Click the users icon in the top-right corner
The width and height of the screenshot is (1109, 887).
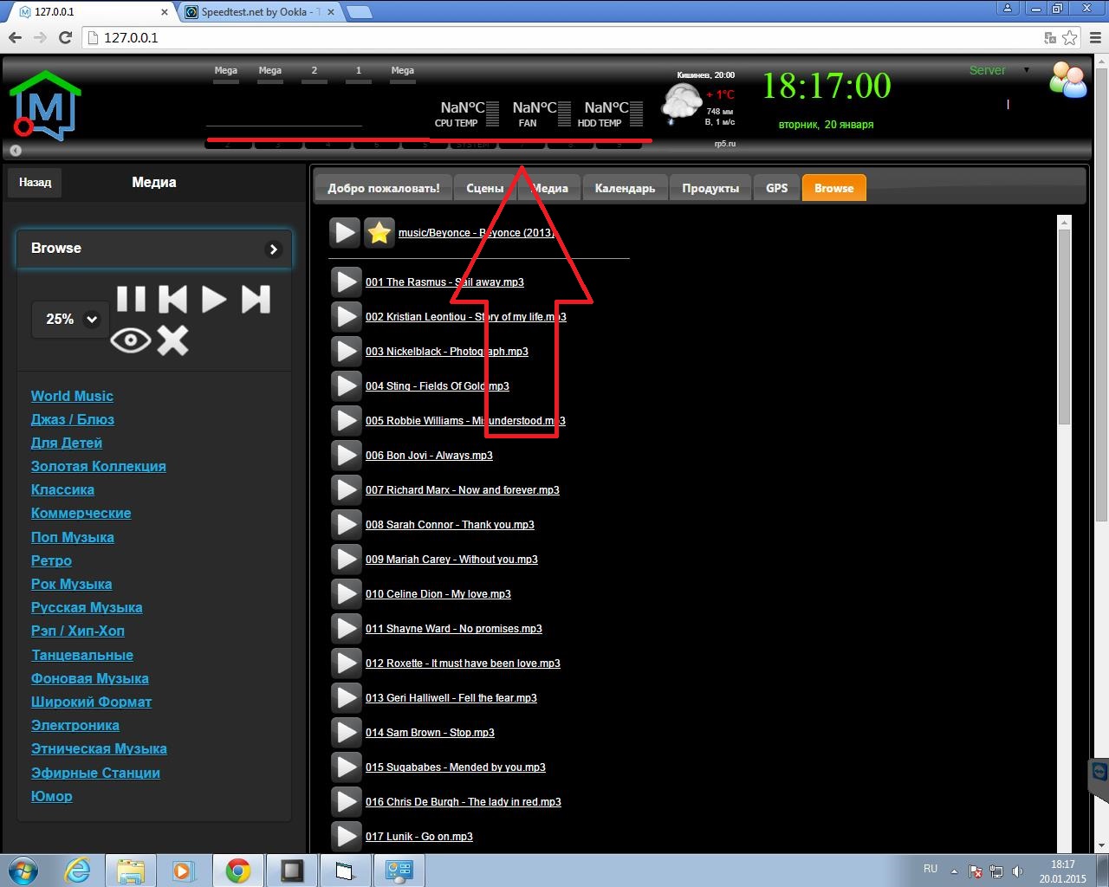point(1067,80)
